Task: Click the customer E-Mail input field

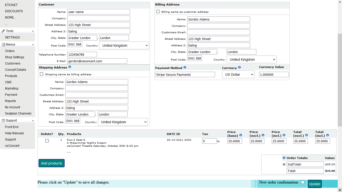Action: [97, 61]
